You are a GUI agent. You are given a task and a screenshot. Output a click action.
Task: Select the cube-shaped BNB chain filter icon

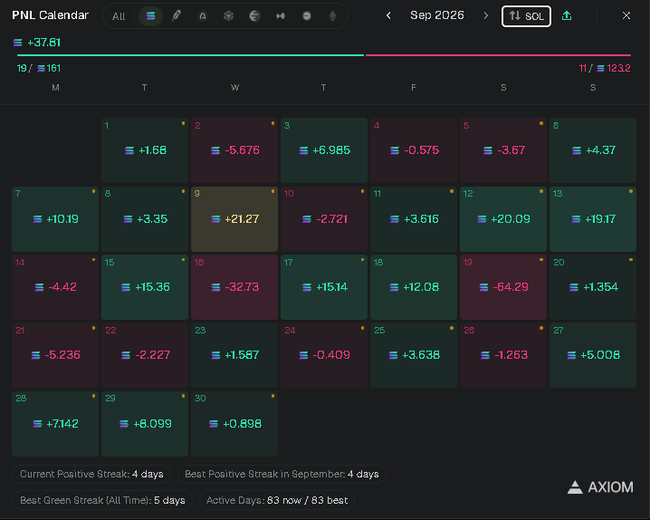pos(228,16)
